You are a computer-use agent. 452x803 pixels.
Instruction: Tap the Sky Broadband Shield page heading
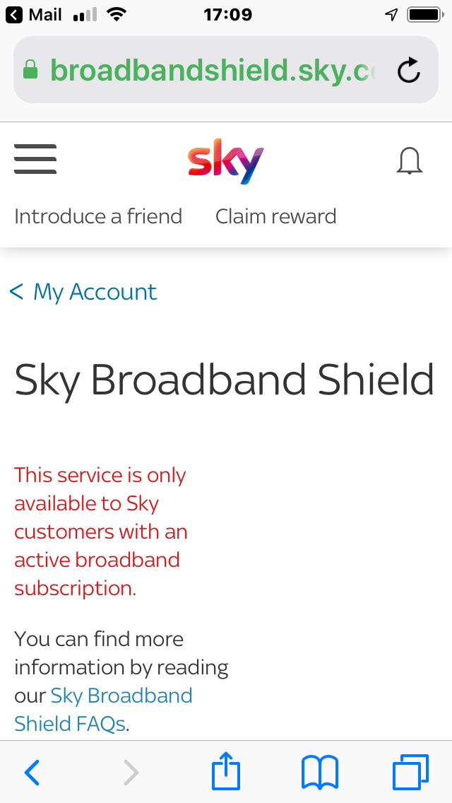224,380
